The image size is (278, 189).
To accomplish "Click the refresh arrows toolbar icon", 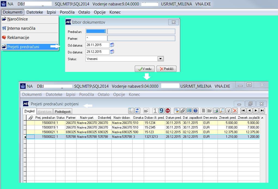I will coord(137,111).
